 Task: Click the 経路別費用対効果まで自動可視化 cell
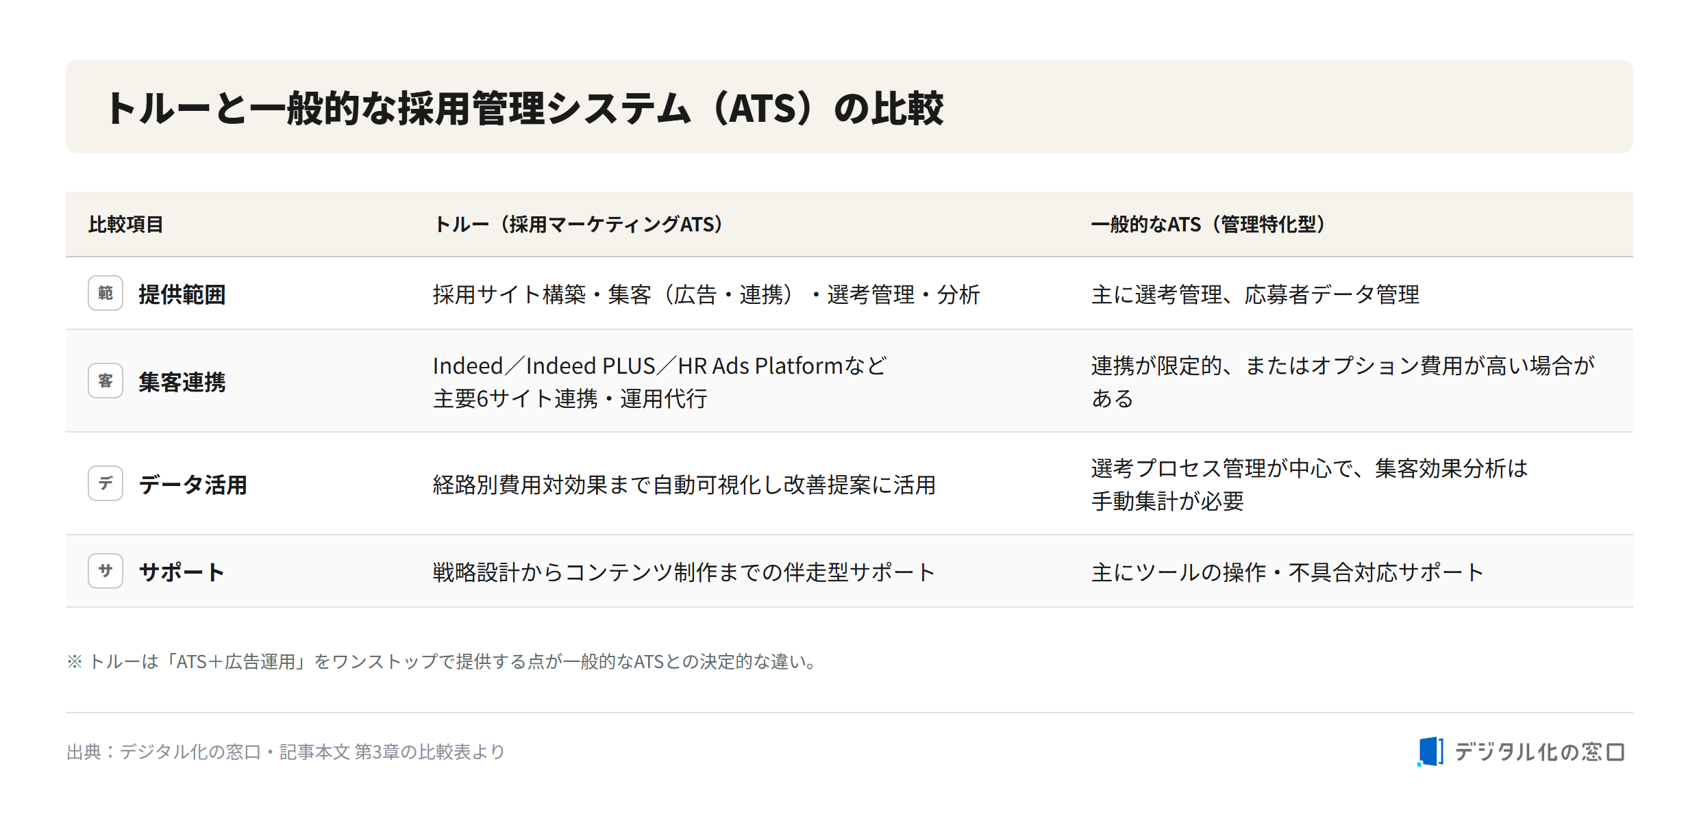(x=684, y=485)
